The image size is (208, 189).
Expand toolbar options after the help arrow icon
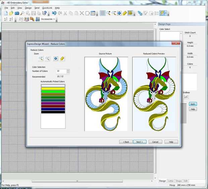pyautogui.click(x=49, y=13)
